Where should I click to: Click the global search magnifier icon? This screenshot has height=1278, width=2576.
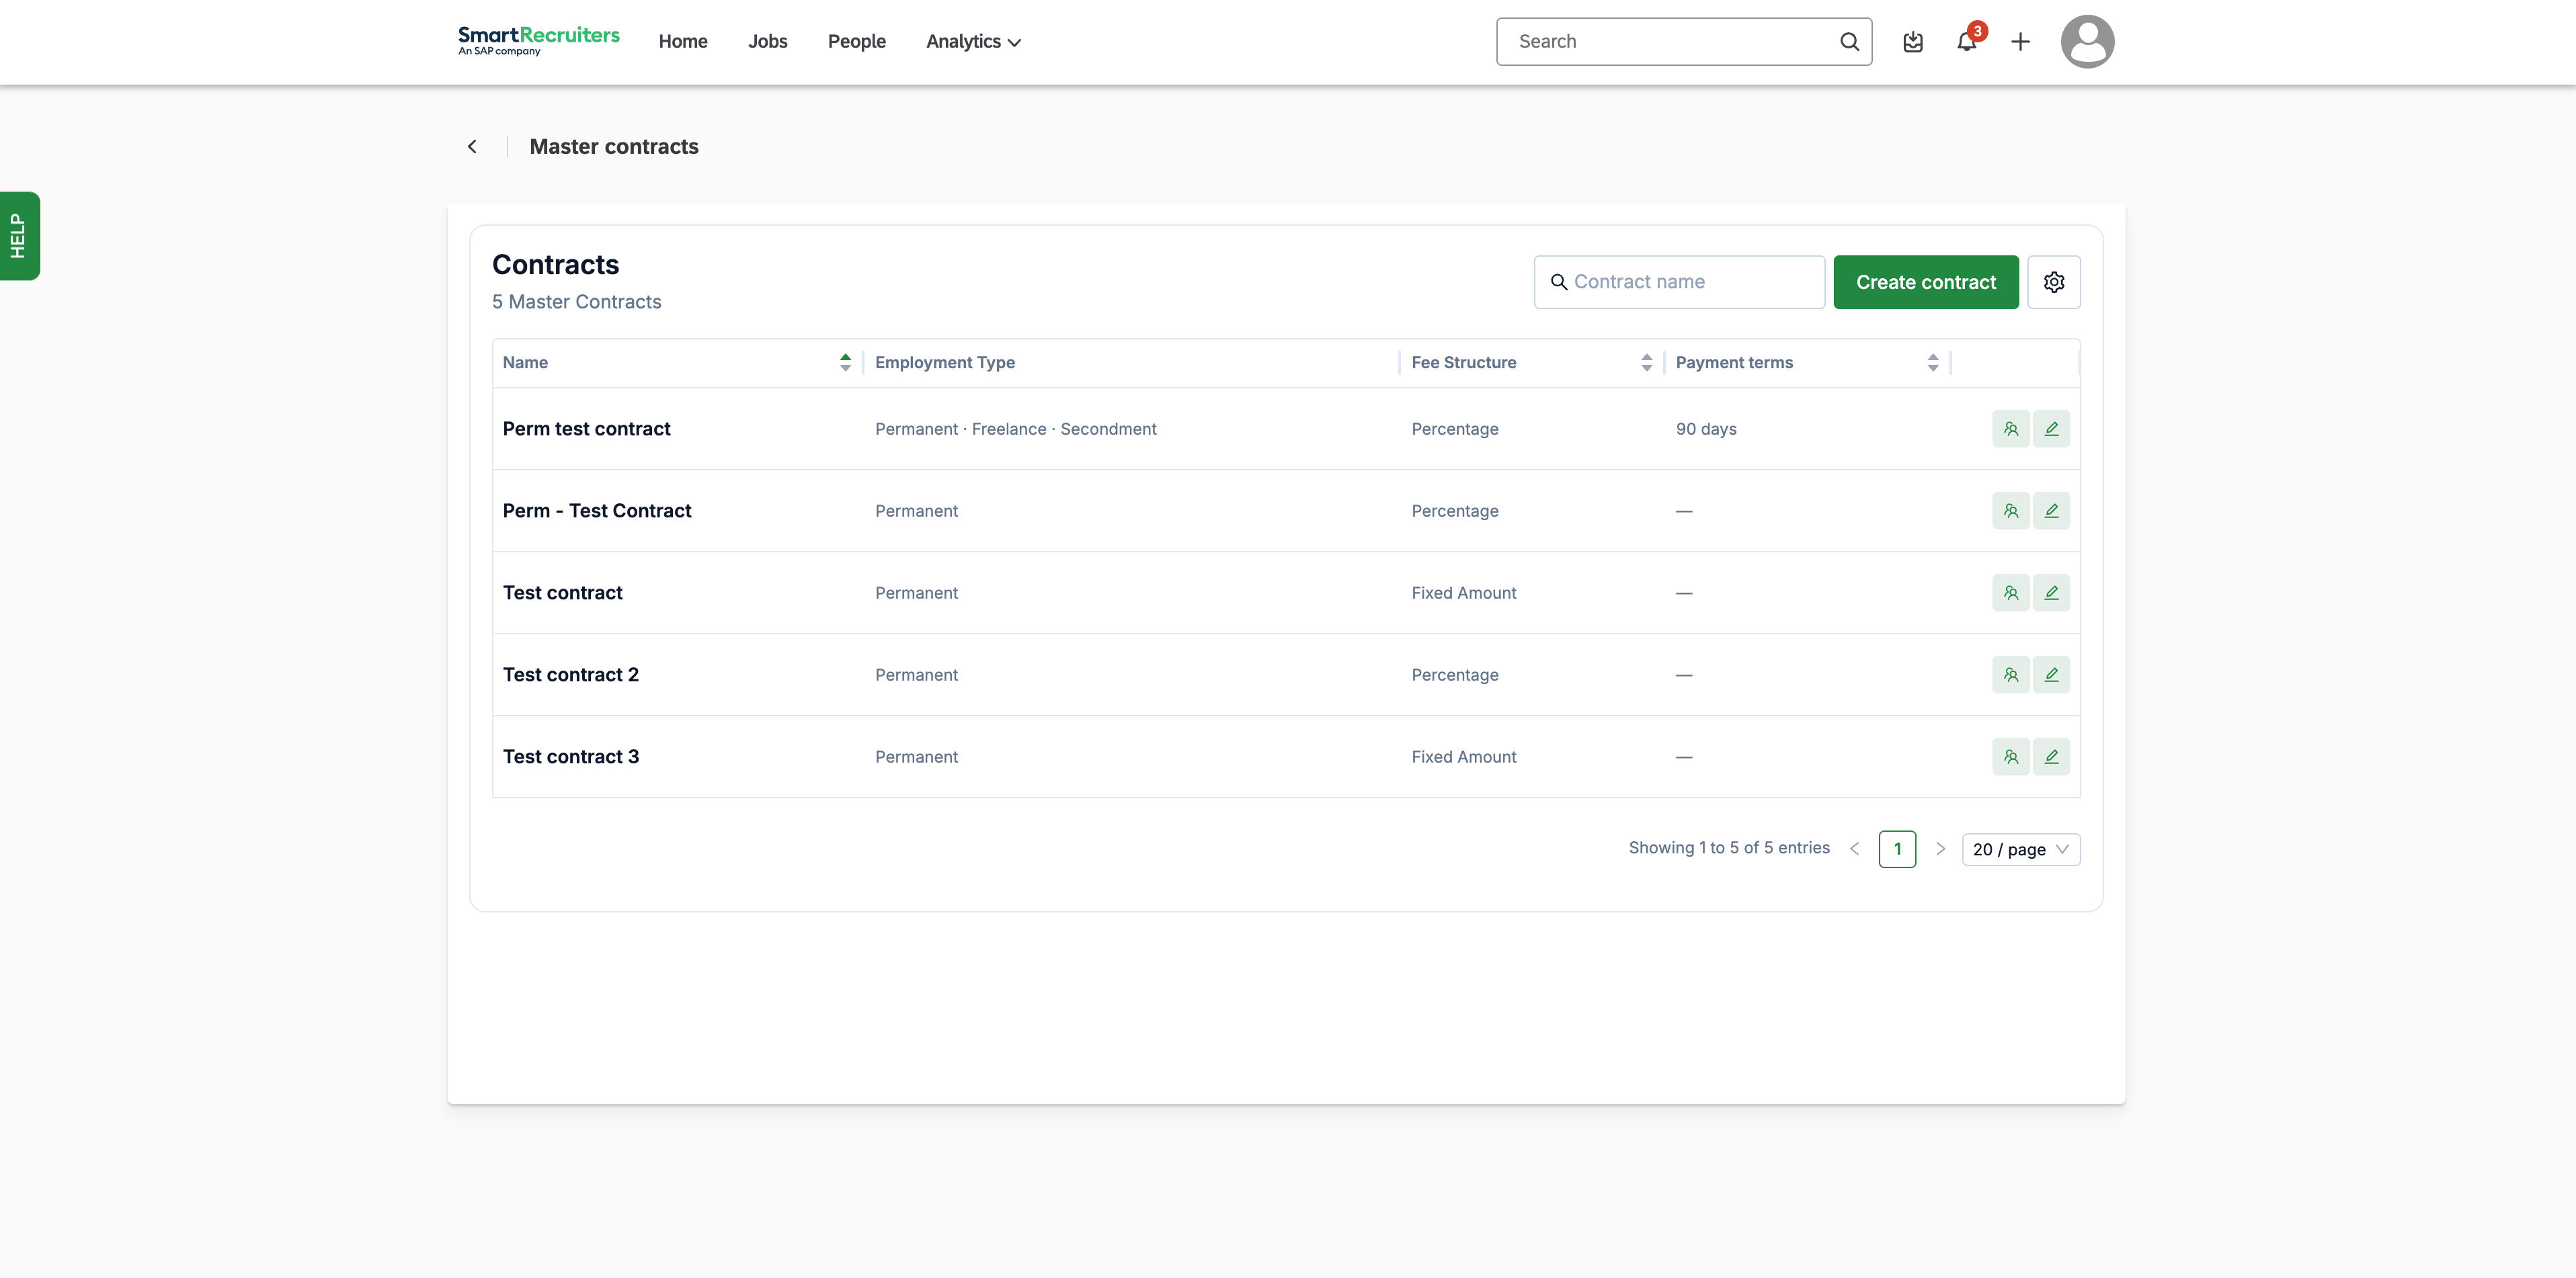pos(1849,42)
